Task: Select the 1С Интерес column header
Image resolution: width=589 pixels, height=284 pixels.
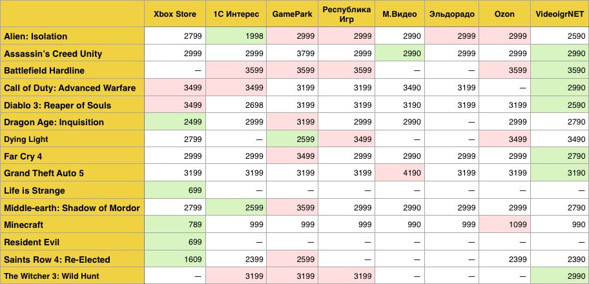Action: coord(236,14)
